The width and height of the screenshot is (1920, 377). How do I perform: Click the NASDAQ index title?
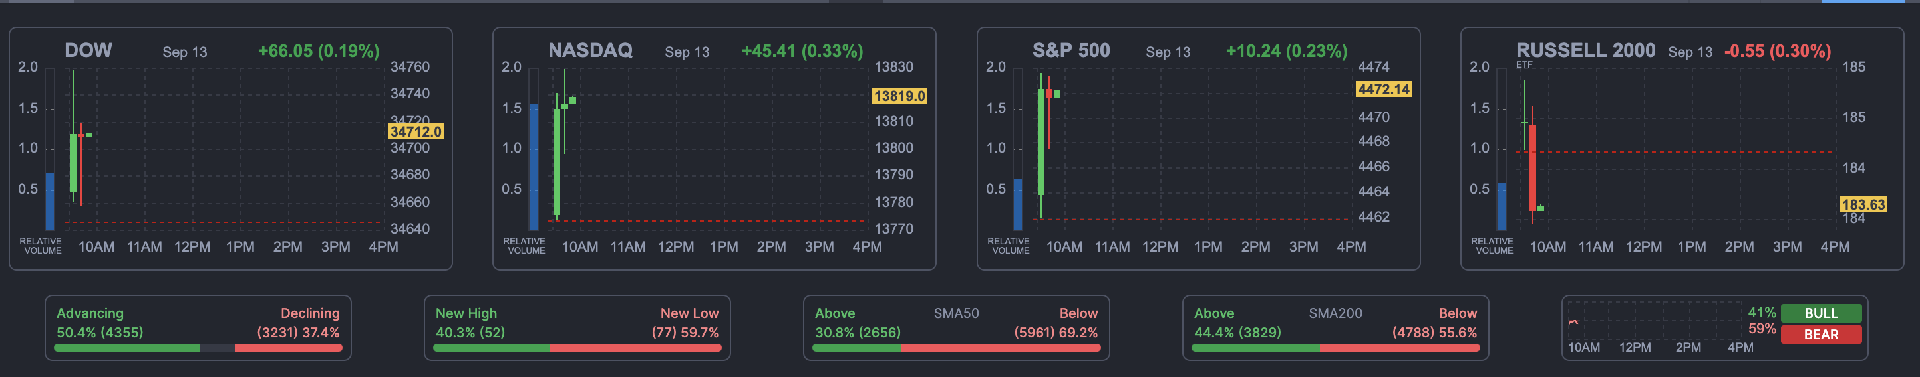point(589,50)
